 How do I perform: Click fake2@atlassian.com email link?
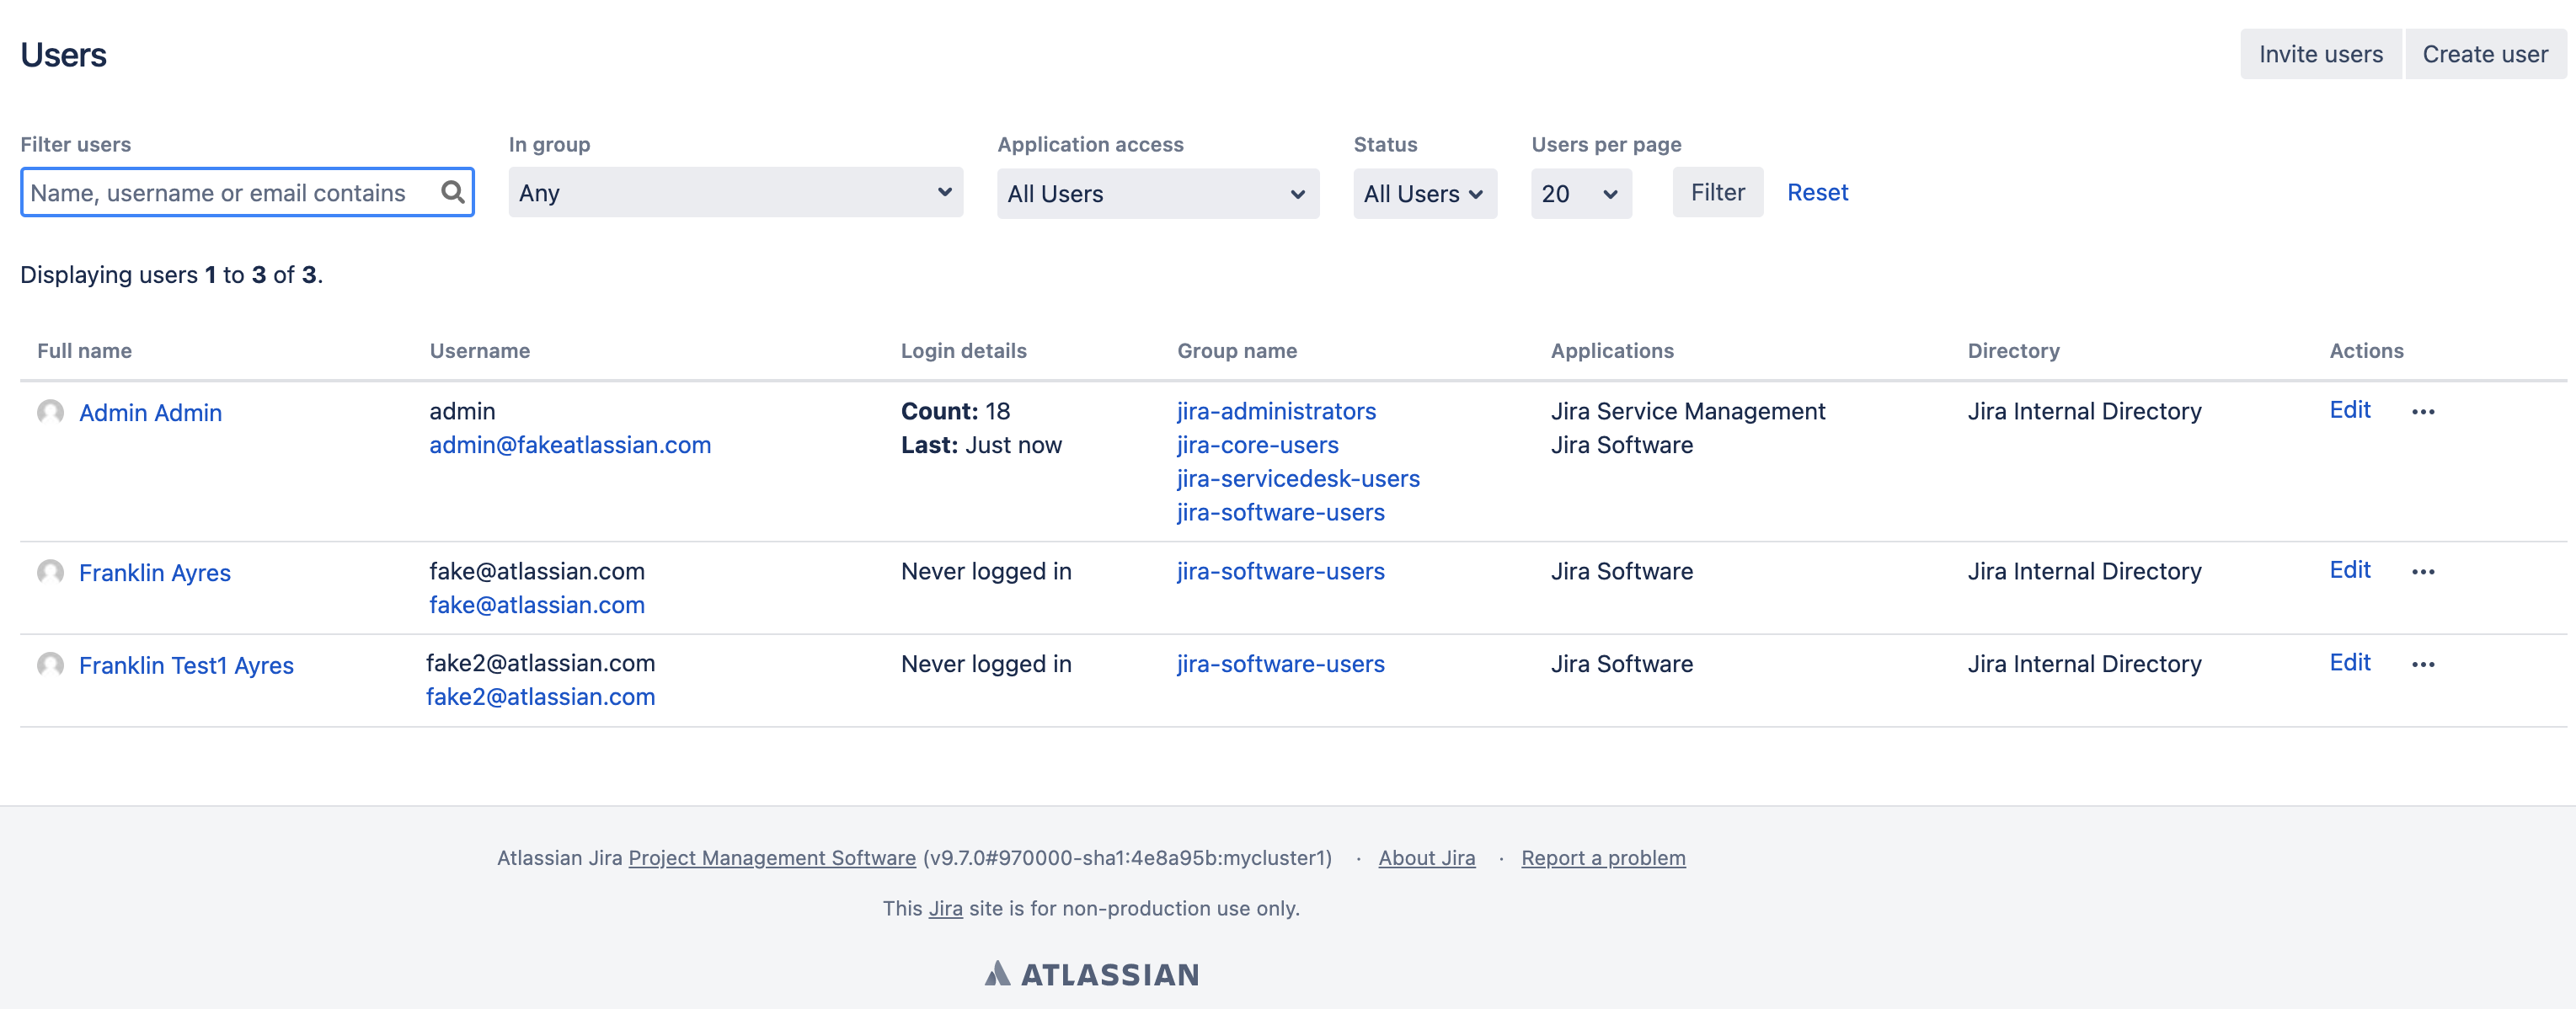[540, 697]
